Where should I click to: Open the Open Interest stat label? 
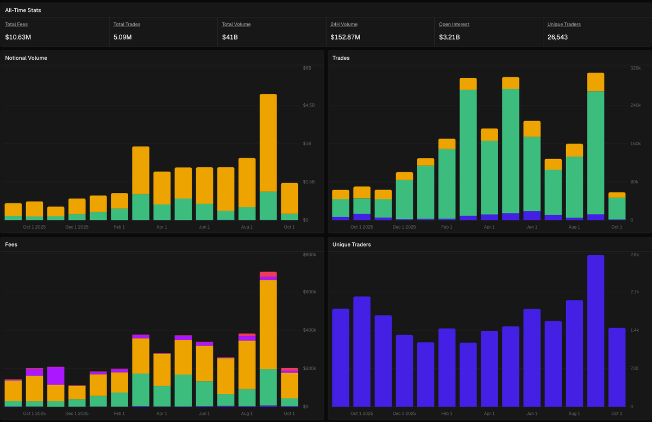click(454, 24)
